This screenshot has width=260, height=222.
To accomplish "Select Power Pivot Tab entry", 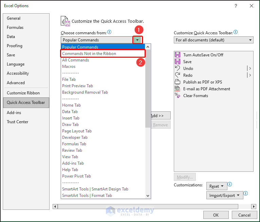I will pyautogui.click(x=103, y=177).
